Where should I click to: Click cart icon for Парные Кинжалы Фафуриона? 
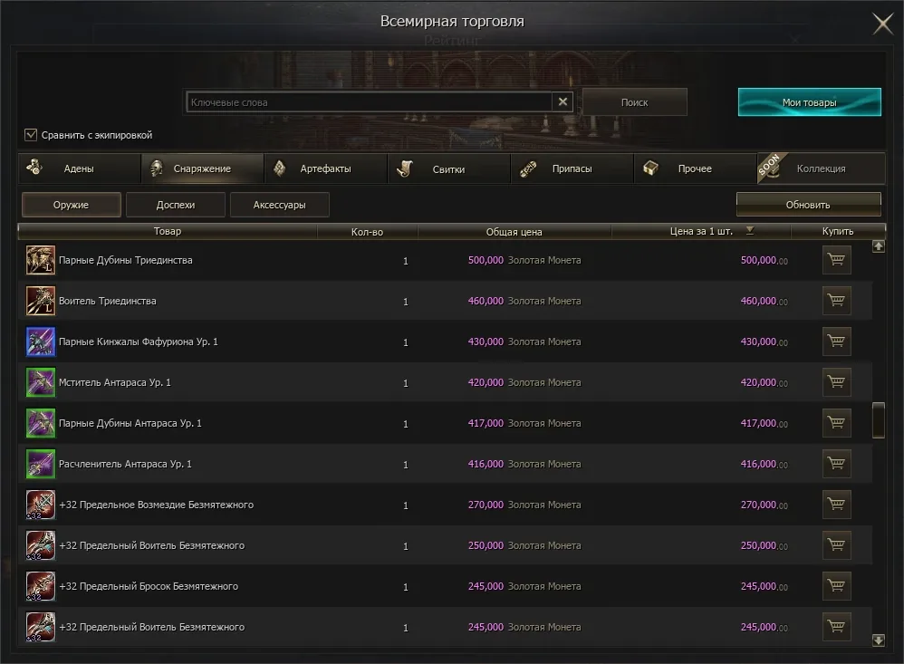point(836,342)
